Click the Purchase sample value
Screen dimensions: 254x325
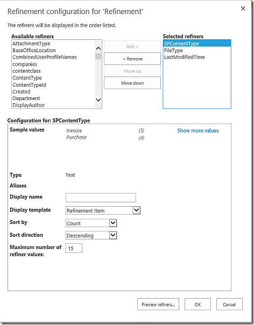click(76, 137)
